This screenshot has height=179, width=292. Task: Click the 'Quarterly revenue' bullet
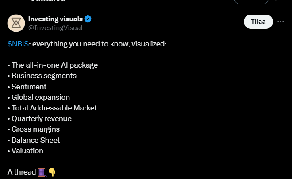point(41,118)
